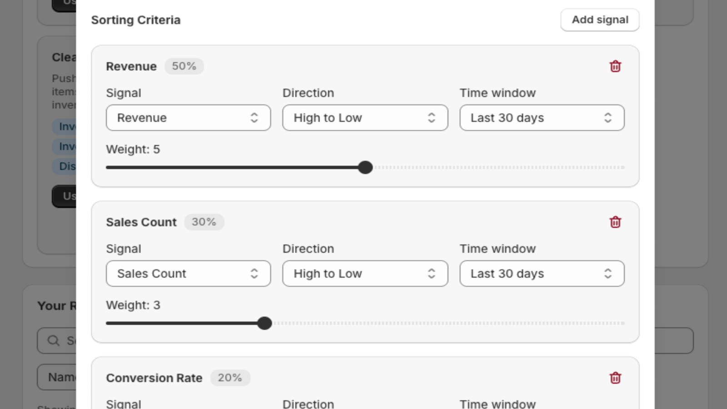Click the search magnifier icon behind the dialog
Image resolution: width=727 pixels, height=409 pixels.
coord(54,340)
